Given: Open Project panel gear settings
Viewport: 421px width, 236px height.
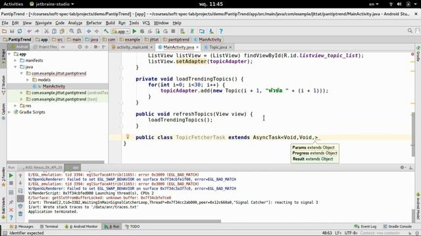Looking at the screenshot, I should point(96,47).
